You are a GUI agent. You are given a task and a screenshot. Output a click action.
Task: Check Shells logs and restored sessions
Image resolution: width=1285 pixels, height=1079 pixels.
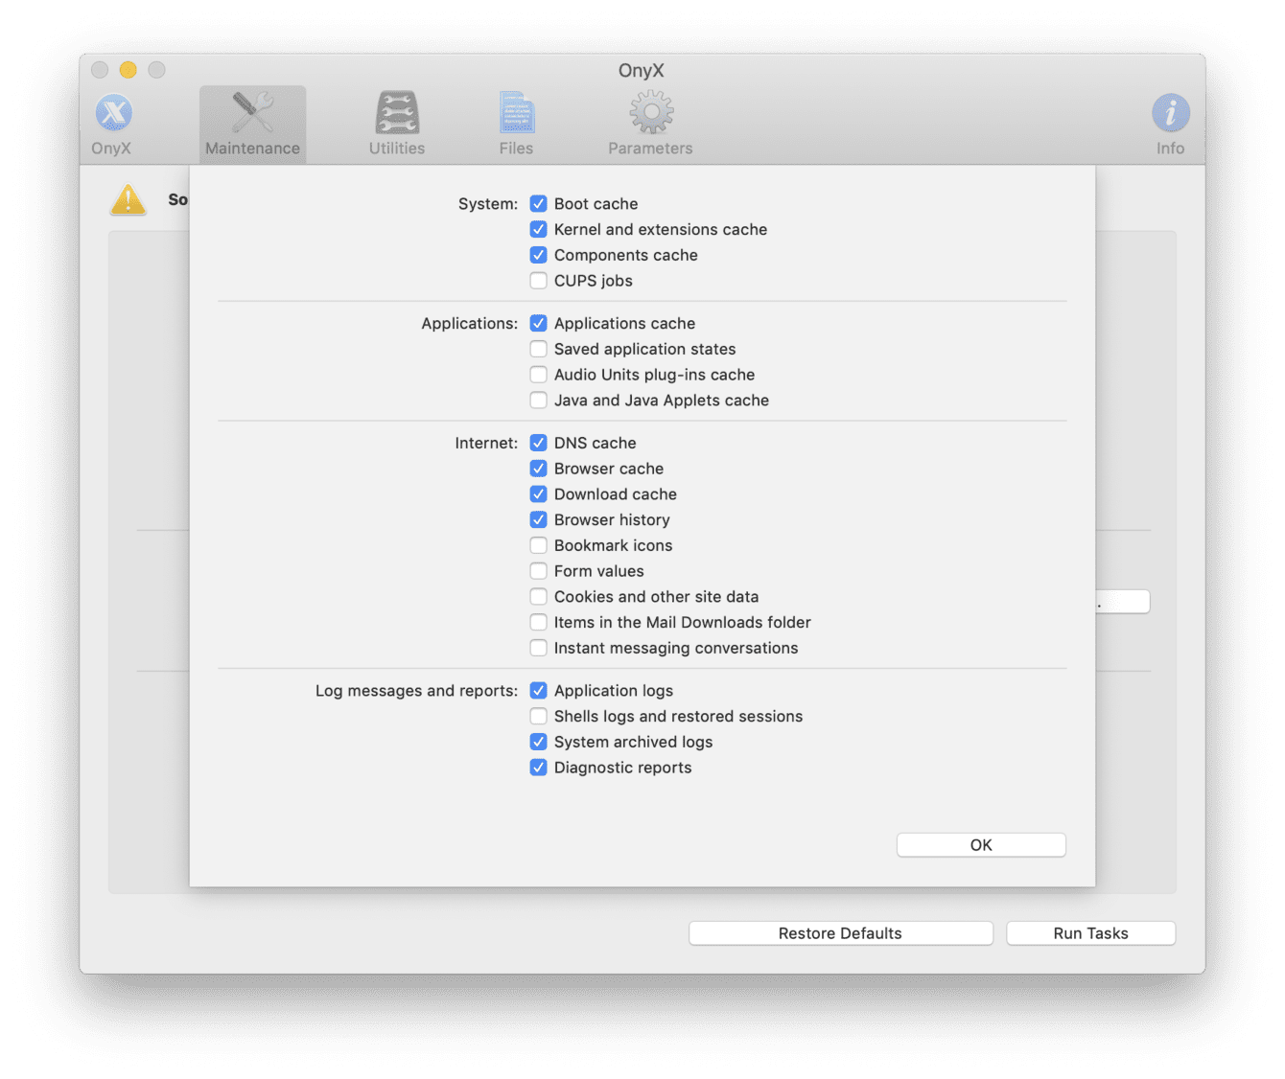click(539, 717)
